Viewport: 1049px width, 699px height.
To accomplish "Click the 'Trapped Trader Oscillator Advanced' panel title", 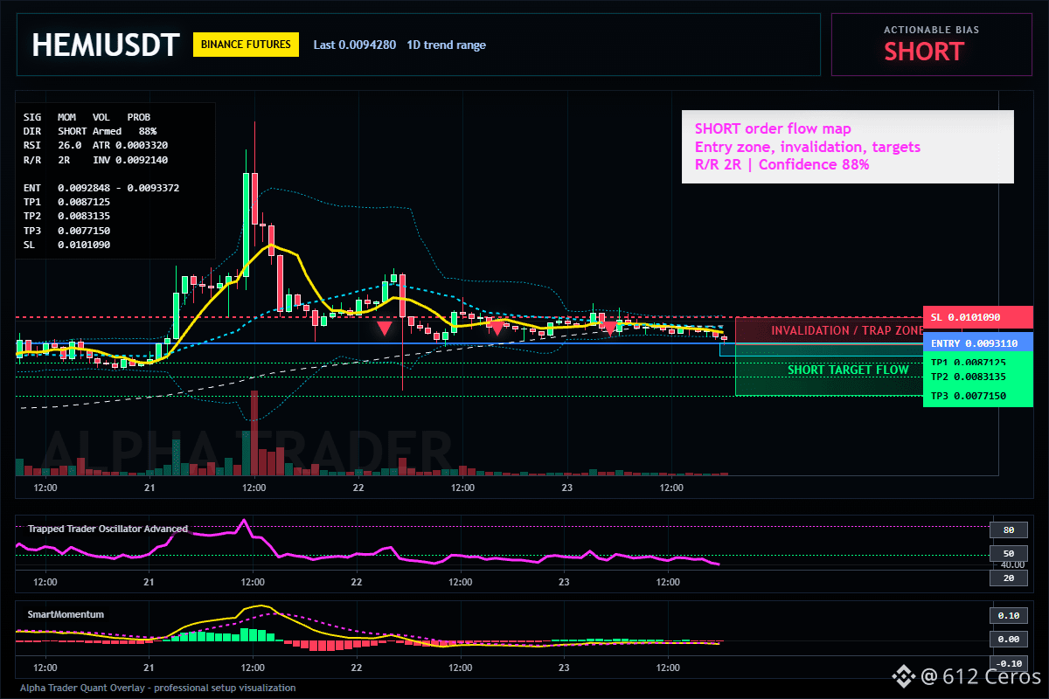I will point(108,529).
